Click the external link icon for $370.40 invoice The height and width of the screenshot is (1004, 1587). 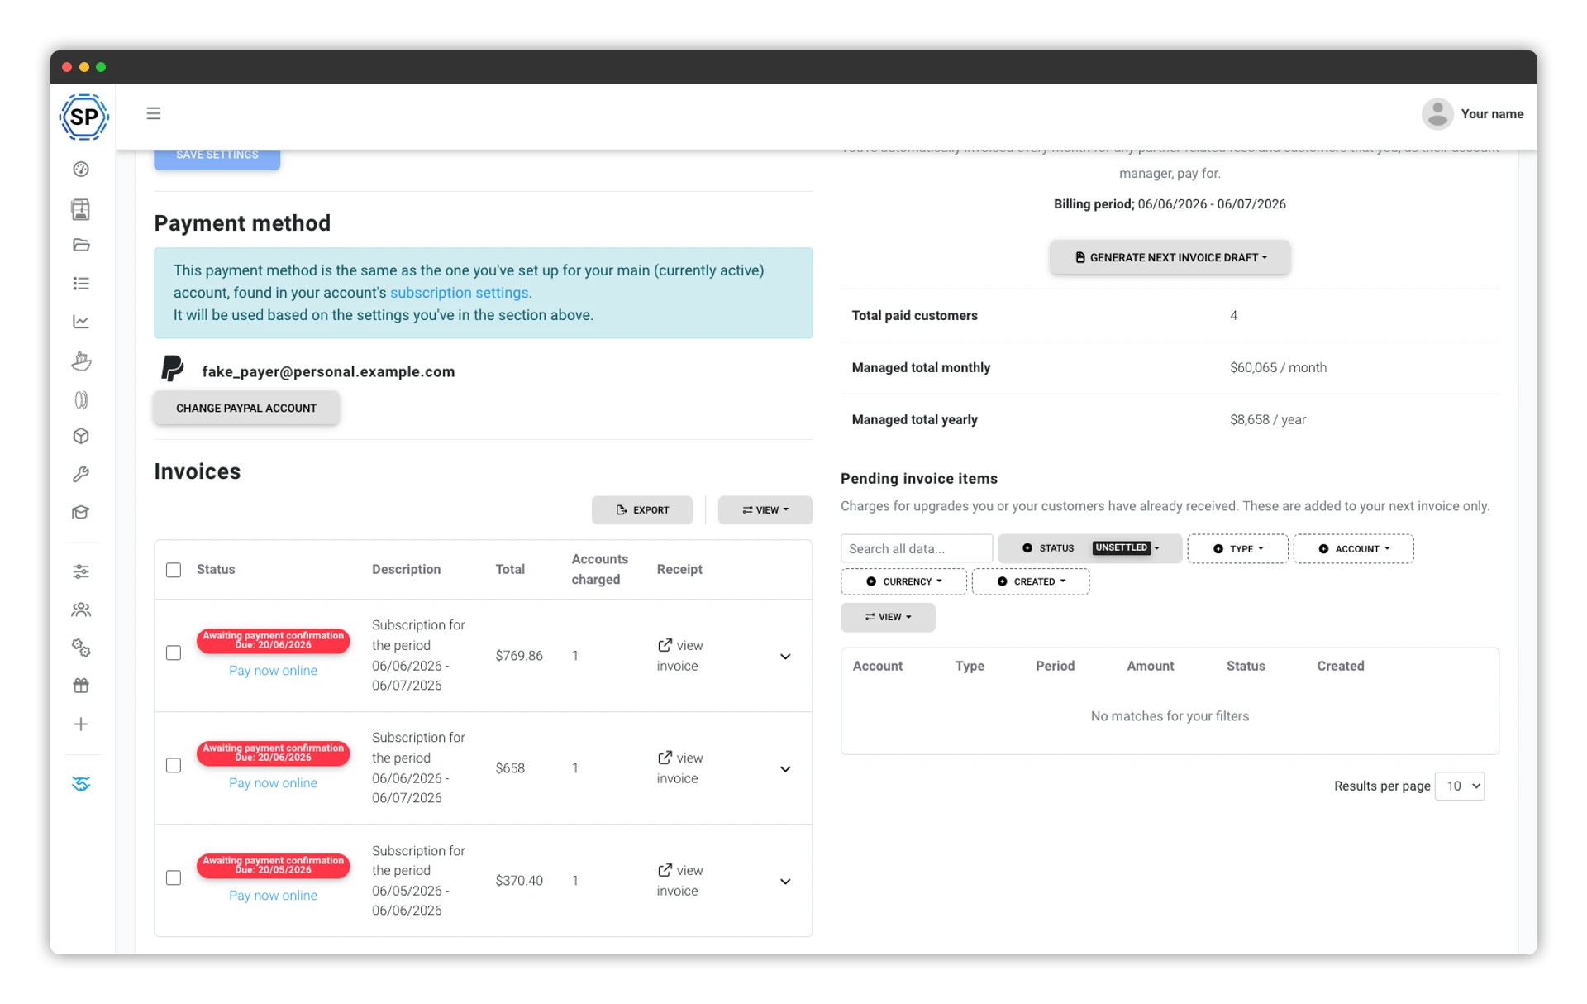[x=665, y=870]
